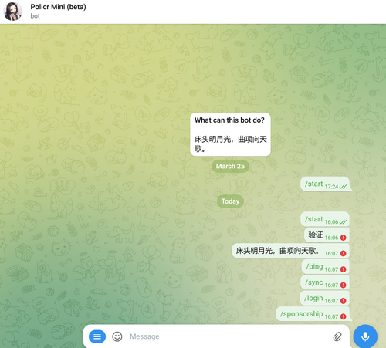Click the /ping command link
386x348 pixels.
pyautogui.click(x=314, y=266)
